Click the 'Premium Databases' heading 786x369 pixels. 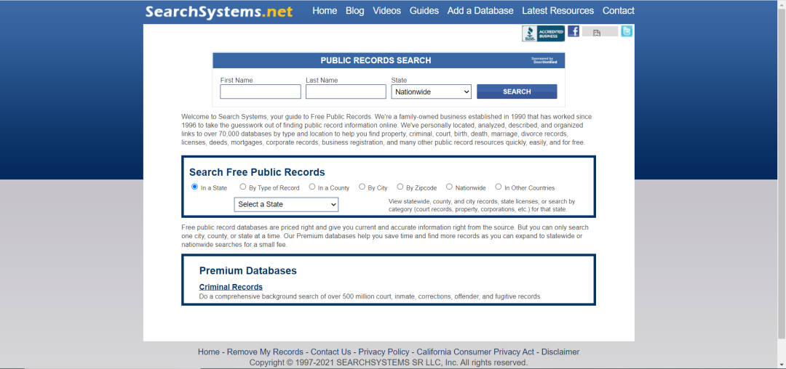click(248, 270)
